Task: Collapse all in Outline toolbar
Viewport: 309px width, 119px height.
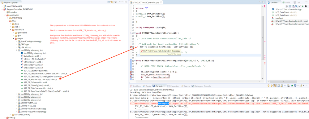Action: tap(290, 6)
